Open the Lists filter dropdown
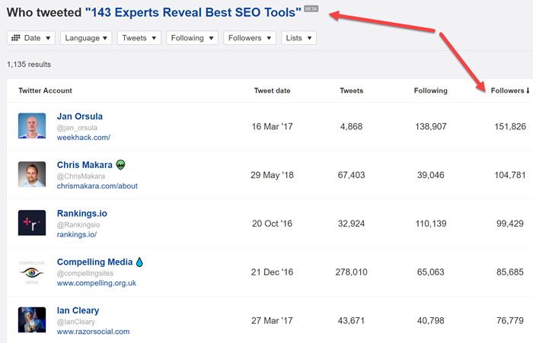Viewport: 533px width, 343px height. pyautogui.click(x=298, y=37)
